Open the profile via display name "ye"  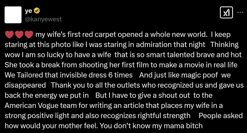pyautogui.click(x=28, y=11)
